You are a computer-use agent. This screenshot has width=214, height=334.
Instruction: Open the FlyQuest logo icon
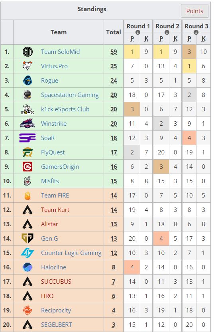coord(27,152)
